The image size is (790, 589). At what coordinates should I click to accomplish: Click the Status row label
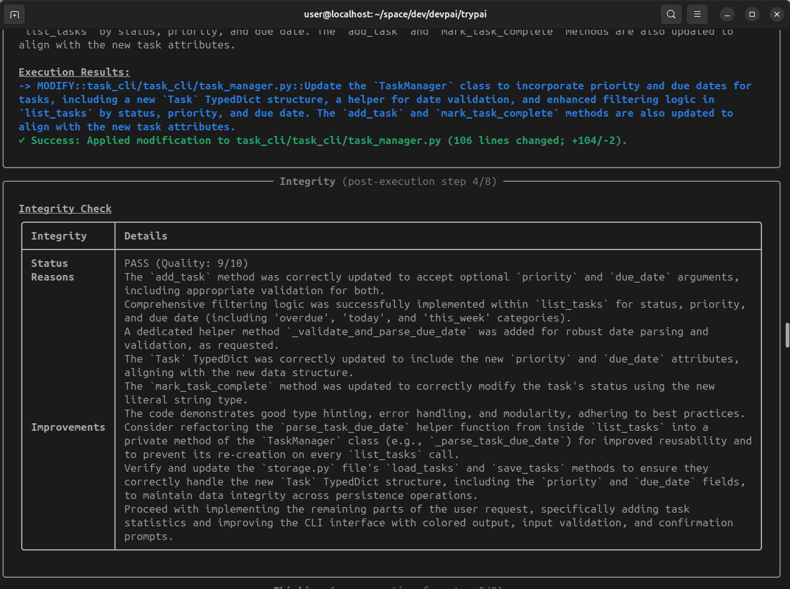pos(49,263)
